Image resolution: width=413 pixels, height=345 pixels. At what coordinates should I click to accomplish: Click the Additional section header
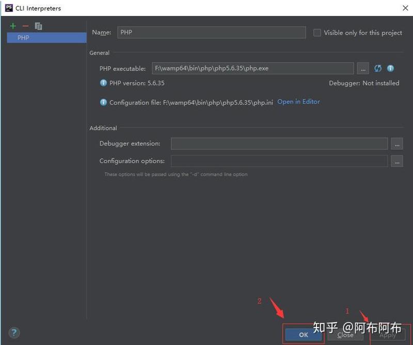[103, 128]
